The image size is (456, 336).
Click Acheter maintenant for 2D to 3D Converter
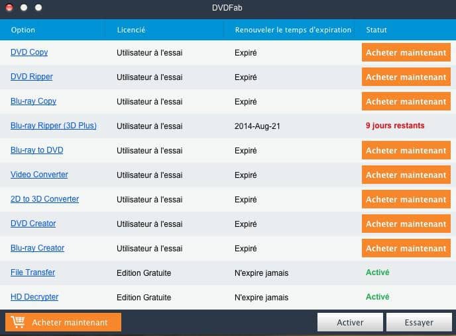pos(406,199)
